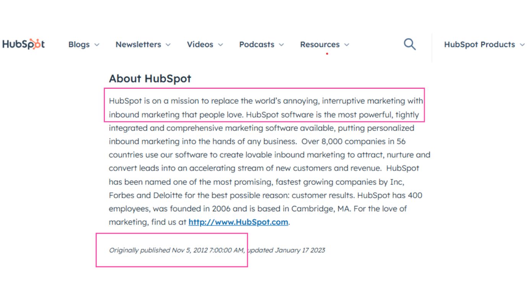Select the Newsletters menu label
This screenshot has height=297, width=528.
[138, 44]
